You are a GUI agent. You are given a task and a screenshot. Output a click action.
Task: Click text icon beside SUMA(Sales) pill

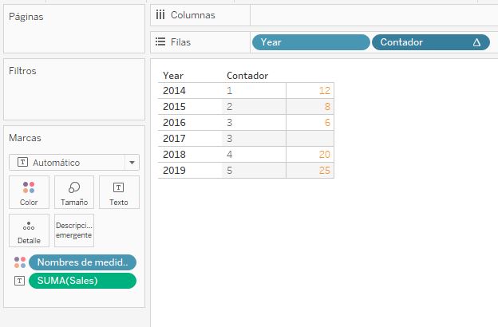(x=19, y=281)
